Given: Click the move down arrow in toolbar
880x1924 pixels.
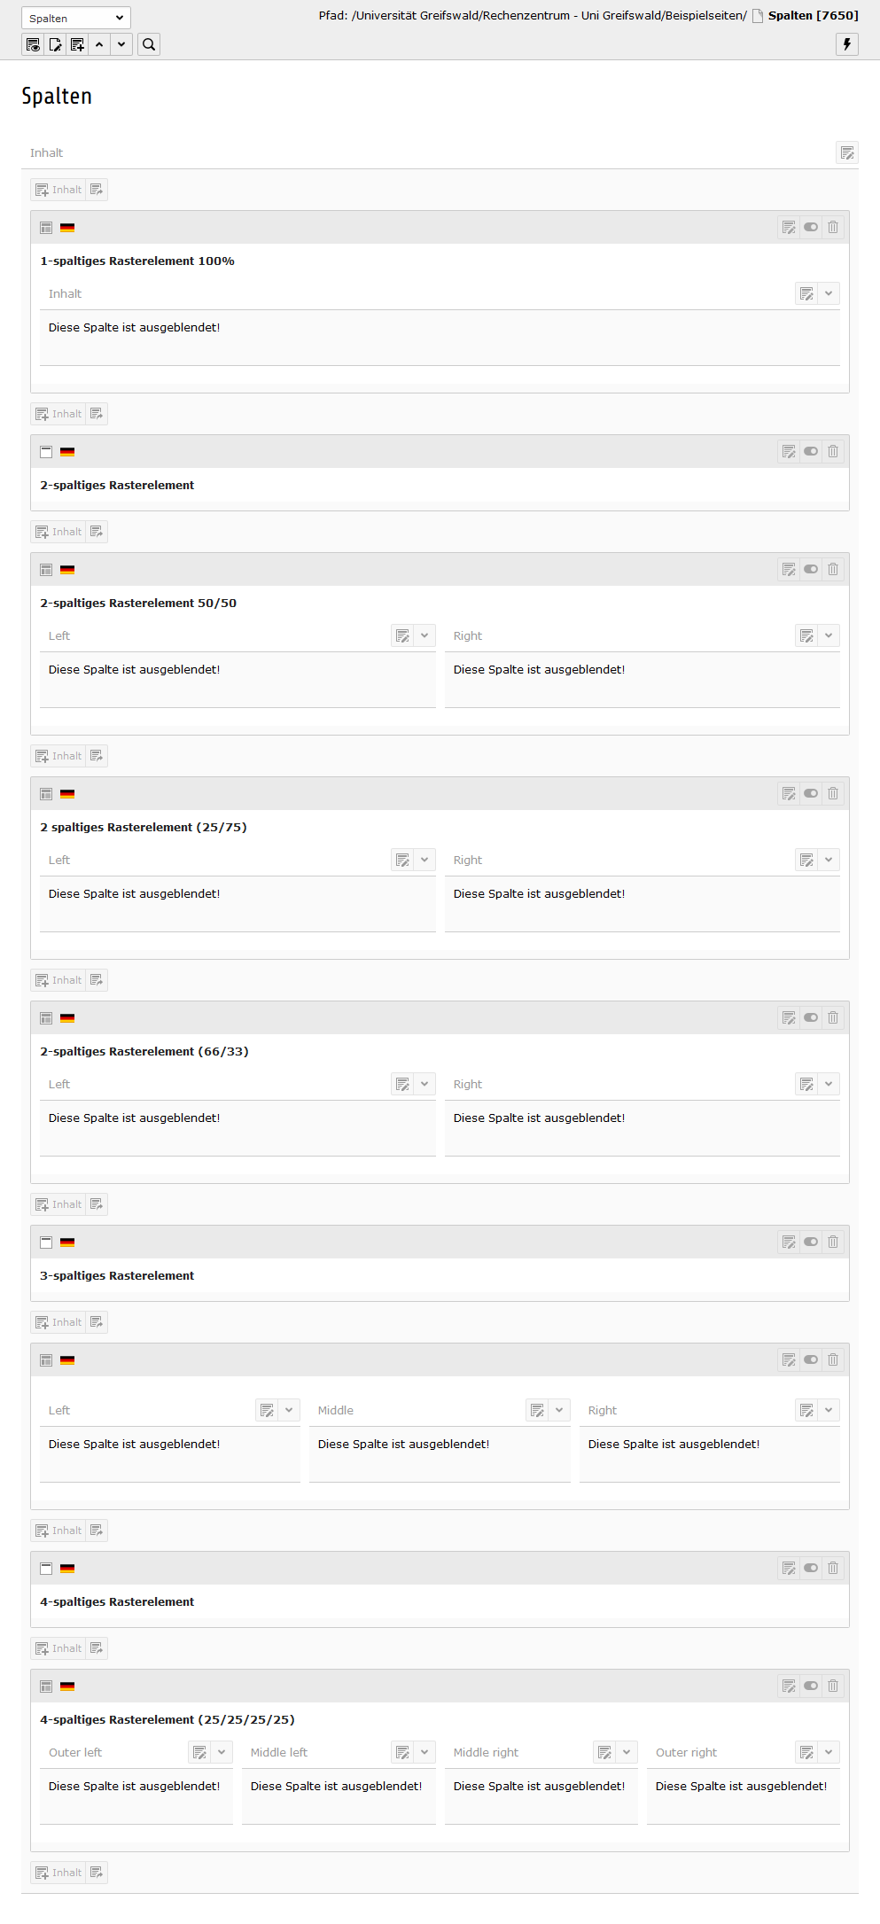Looking at the screenshot, I should (x=121, y=44).
